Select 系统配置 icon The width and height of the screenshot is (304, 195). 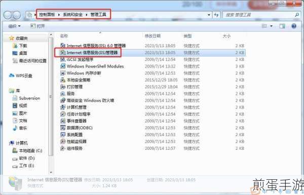click(x=63, y=135)
